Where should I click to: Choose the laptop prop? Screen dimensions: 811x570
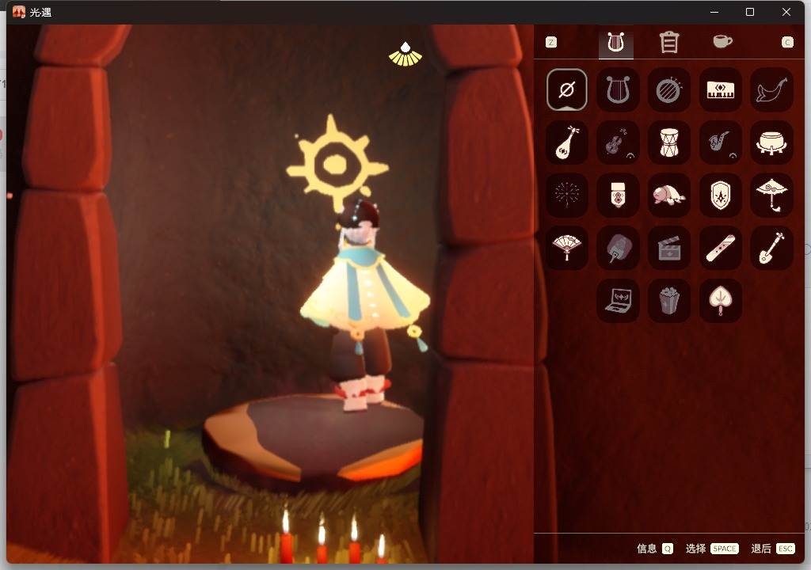pyautogui.click(x=618, y=301)
